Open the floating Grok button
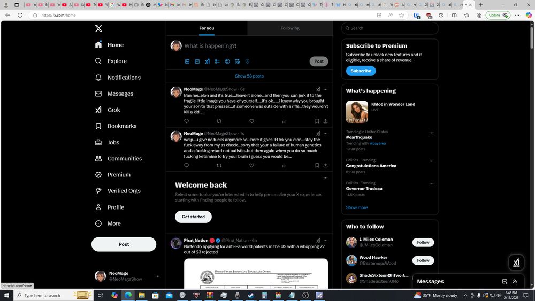Screen dimensions: 535x301 click(x=516, y=263)
